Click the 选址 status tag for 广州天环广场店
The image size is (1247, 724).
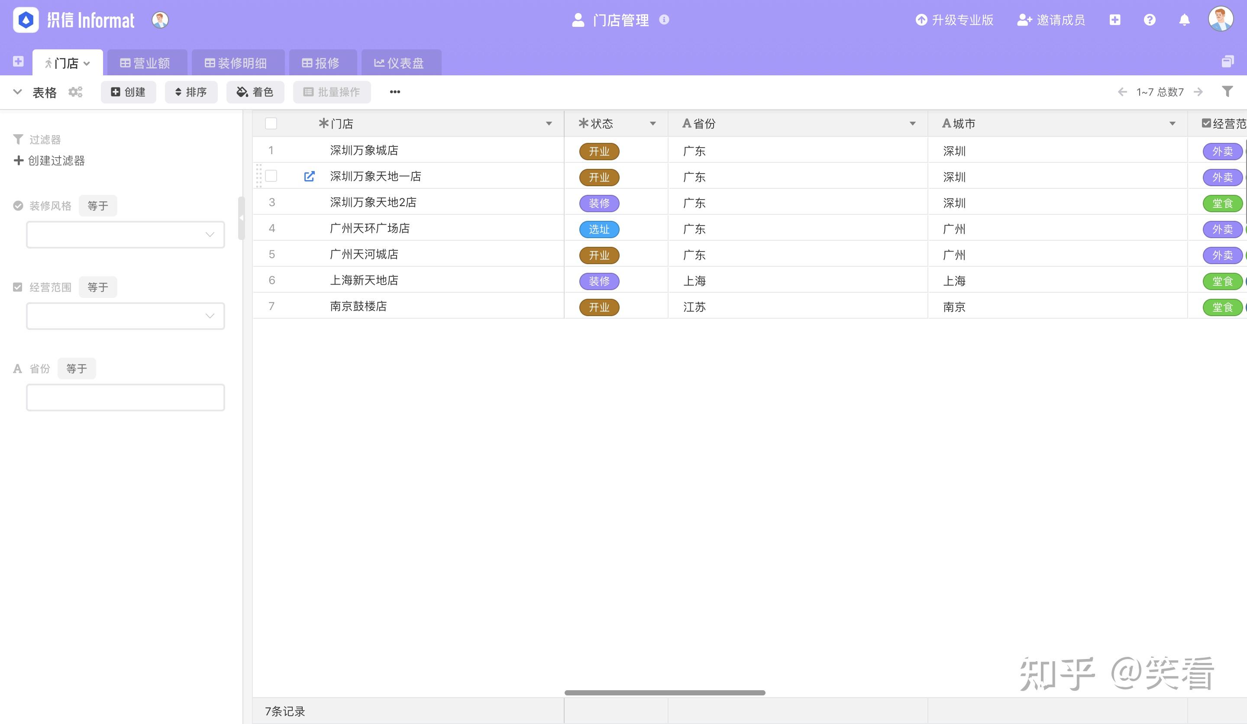pos(599,229)
